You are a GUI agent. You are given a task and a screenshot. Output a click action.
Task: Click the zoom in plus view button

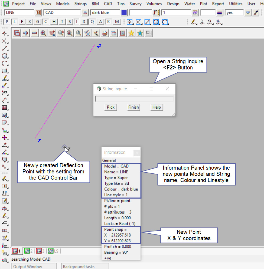point(26,33)
